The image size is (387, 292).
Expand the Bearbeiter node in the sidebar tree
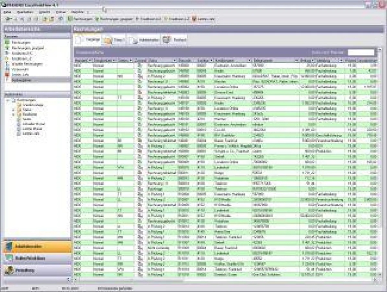tap(14, 115)
